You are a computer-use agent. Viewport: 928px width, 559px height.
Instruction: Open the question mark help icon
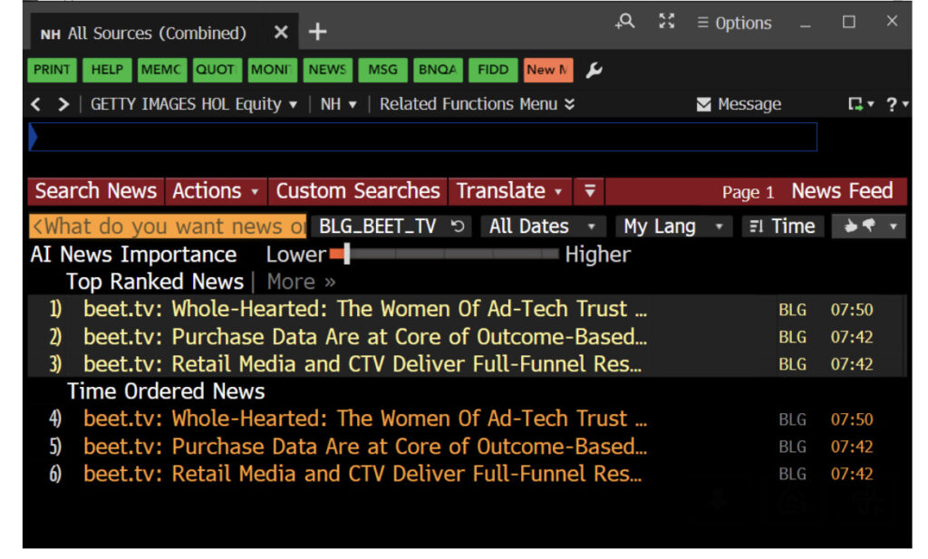889,104
